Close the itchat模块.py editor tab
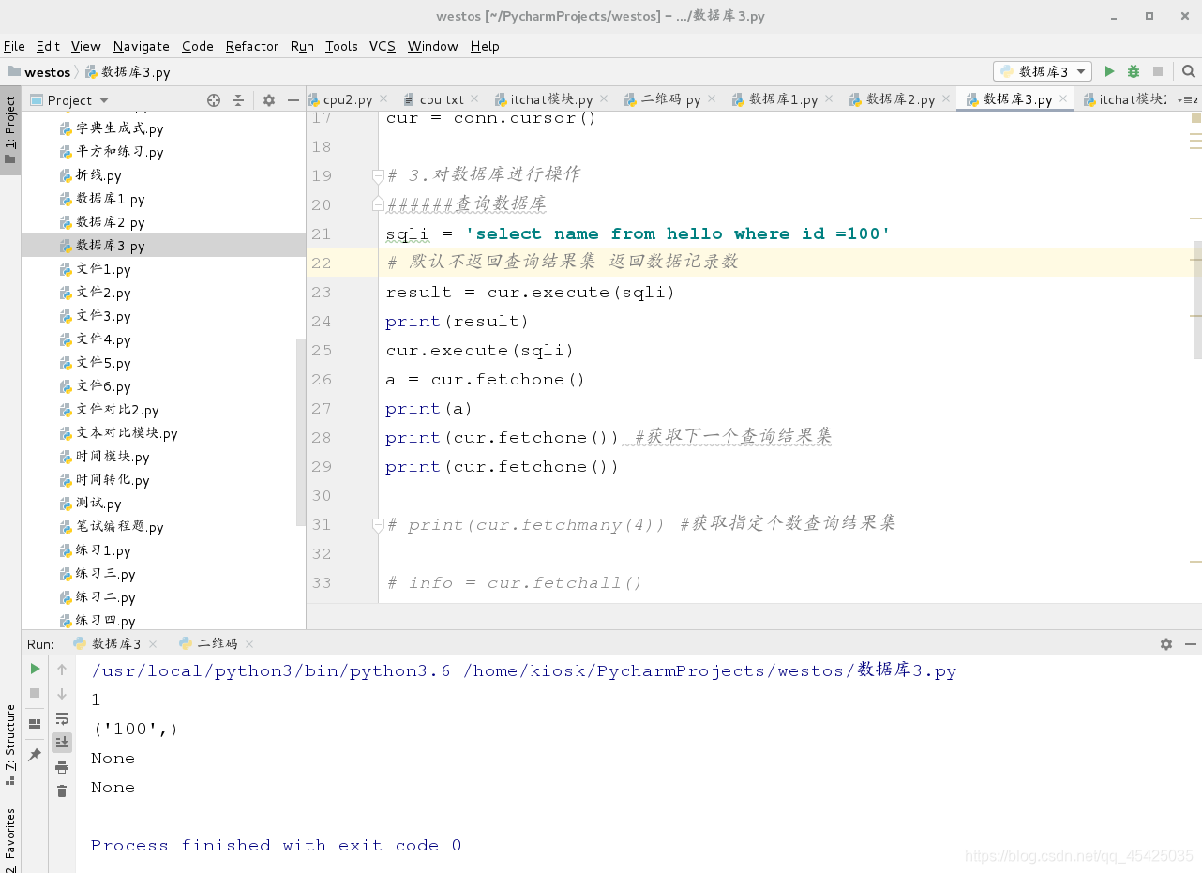 point(603,99)
